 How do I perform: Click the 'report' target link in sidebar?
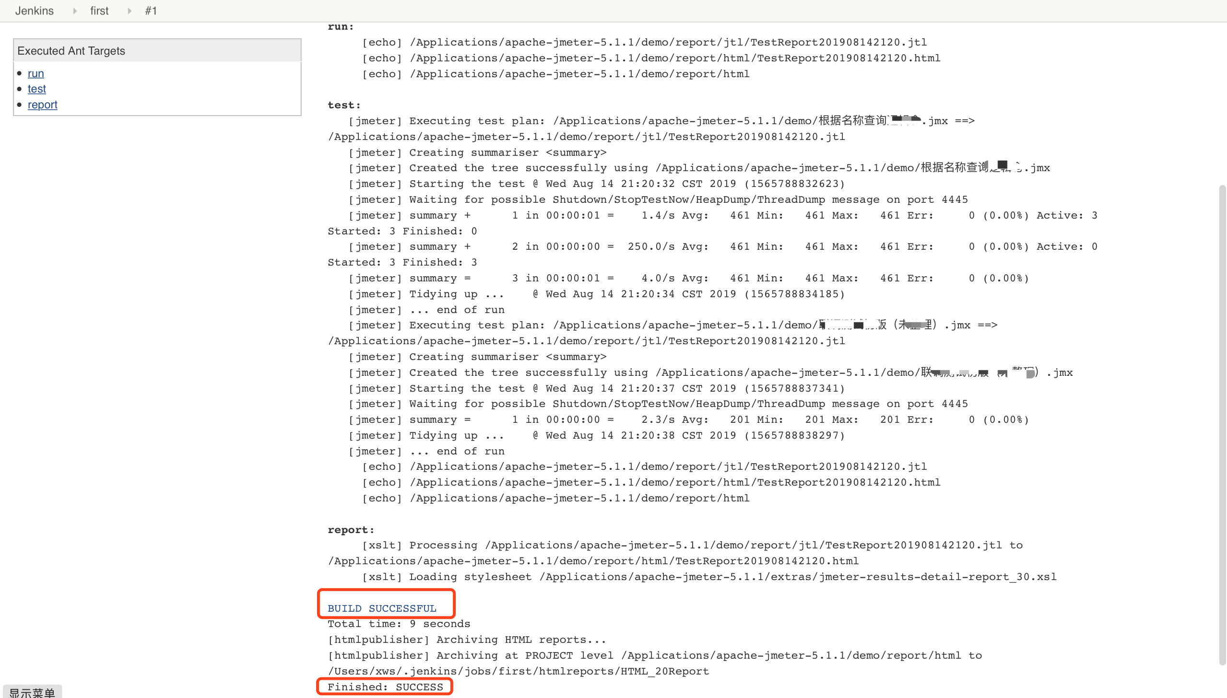pyautogui.click(x=42, y=104)
